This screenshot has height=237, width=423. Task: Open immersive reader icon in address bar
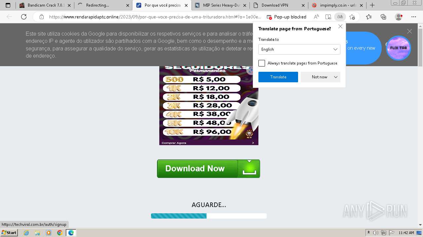point(328,17)
